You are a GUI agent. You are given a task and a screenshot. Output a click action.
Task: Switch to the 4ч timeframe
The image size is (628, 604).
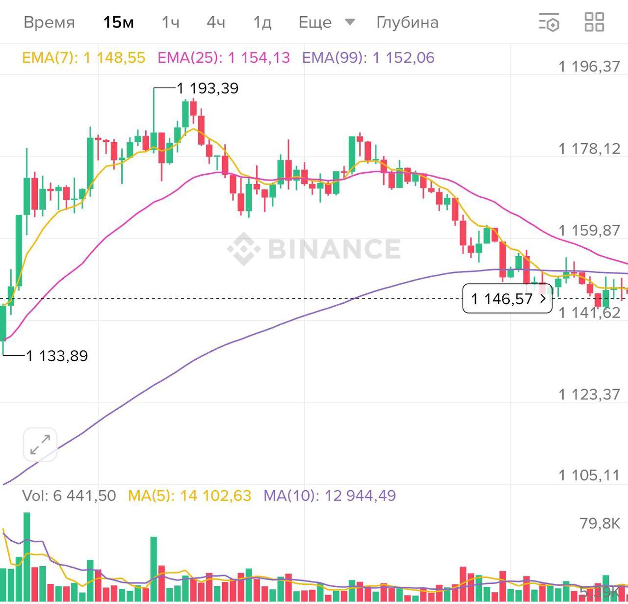click(216, 23)
